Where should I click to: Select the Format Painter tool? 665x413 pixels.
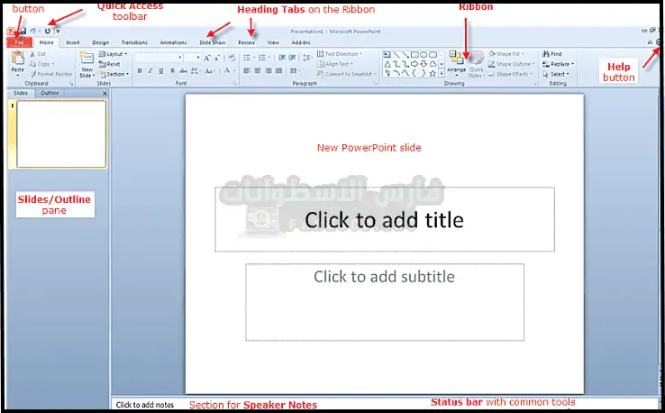point(53,74)
